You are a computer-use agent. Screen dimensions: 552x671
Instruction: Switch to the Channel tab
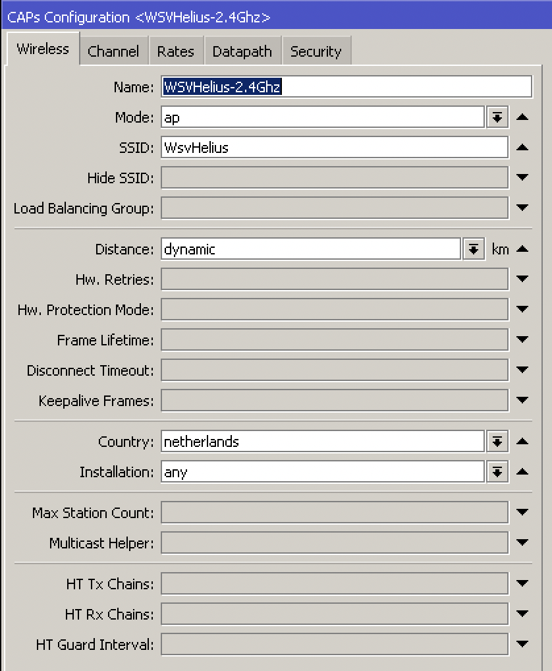coord(113,51)
